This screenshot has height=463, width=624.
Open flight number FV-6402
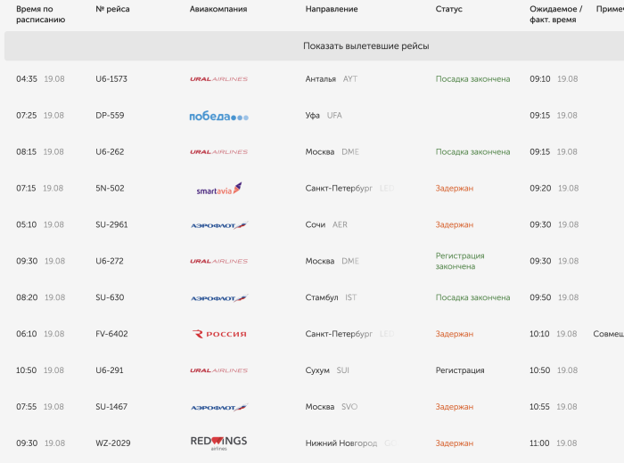111,334
